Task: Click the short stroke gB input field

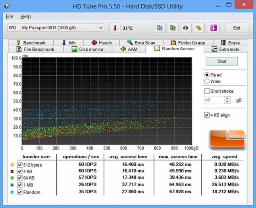Action: pyautogui.click(x=214, y=100)
